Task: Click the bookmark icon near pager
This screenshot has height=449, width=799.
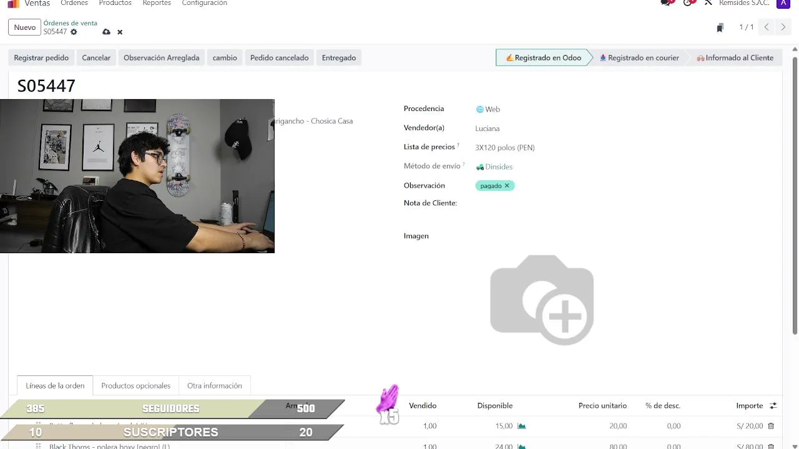Action: [720, 27]
